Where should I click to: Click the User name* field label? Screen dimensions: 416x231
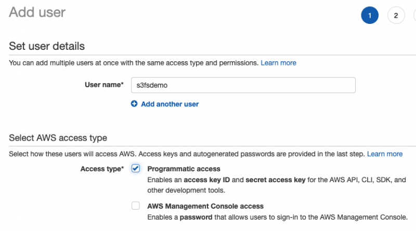pyautogui.click(x=104, y=85)
